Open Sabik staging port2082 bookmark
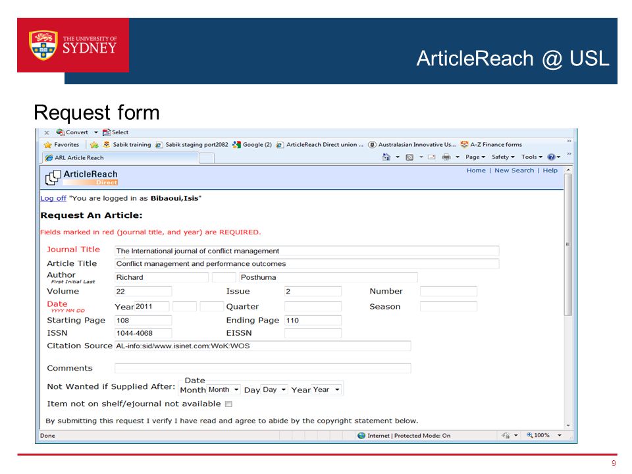The image size is (632, 474). coord(192,145)
